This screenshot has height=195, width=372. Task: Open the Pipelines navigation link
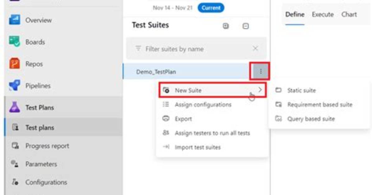coord(38,85)
